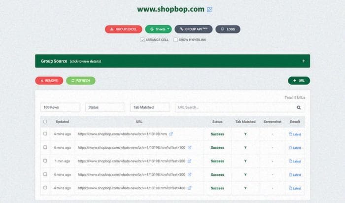Screen dimensions: 345x203
Task: Click the Tab Matched column header
Action: click(x=245, y=122)
